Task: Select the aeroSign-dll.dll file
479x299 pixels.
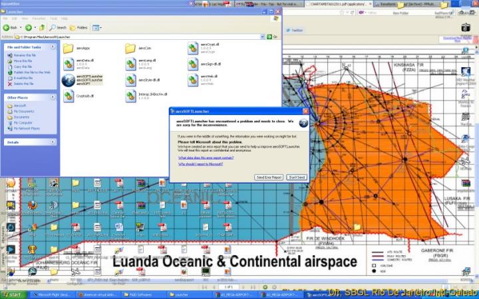Action: (x=204, y=64)
